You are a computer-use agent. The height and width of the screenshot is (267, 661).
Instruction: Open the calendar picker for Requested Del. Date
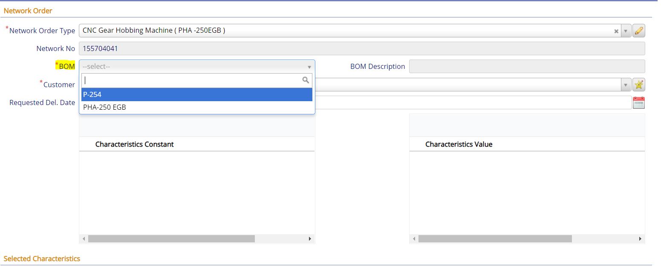(x=638, y=102)
